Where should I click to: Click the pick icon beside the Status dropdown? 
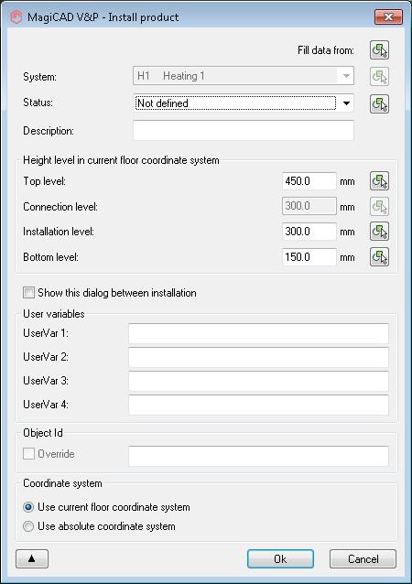click(379, 103)
